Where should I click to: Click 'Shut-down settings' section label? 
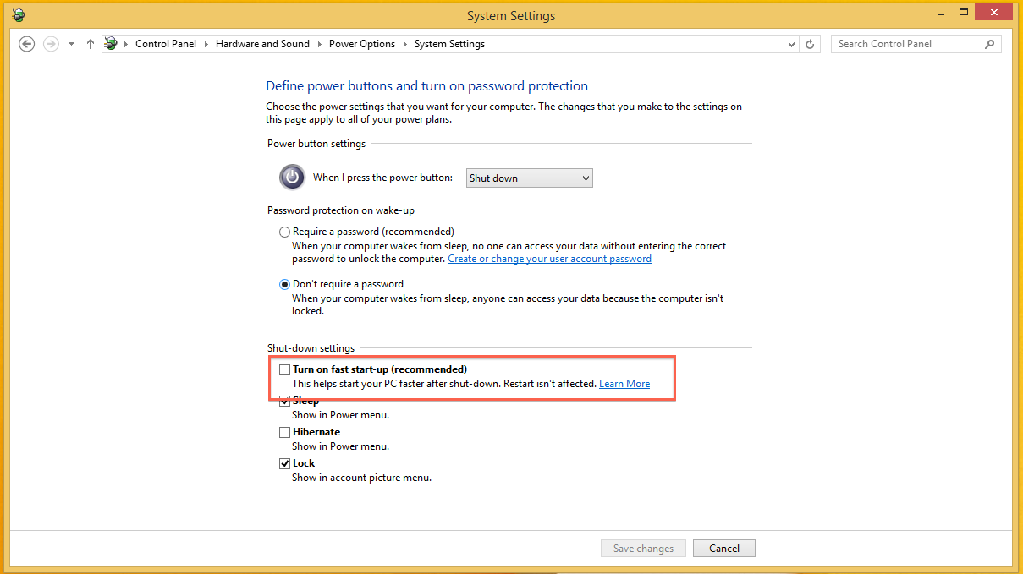click(311, 348)
